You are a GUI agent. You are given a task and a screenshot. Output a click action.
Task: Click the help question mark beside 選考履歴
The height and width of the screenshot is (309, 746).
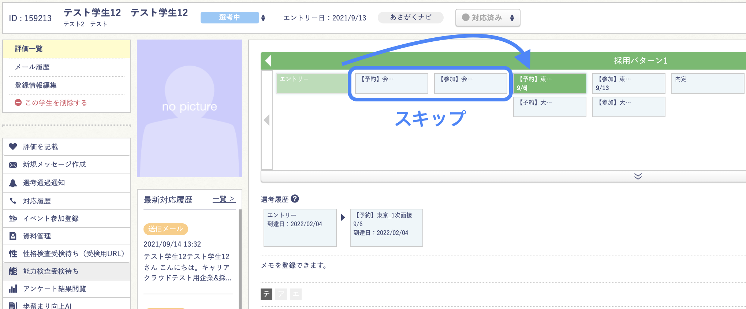point(295,199)
